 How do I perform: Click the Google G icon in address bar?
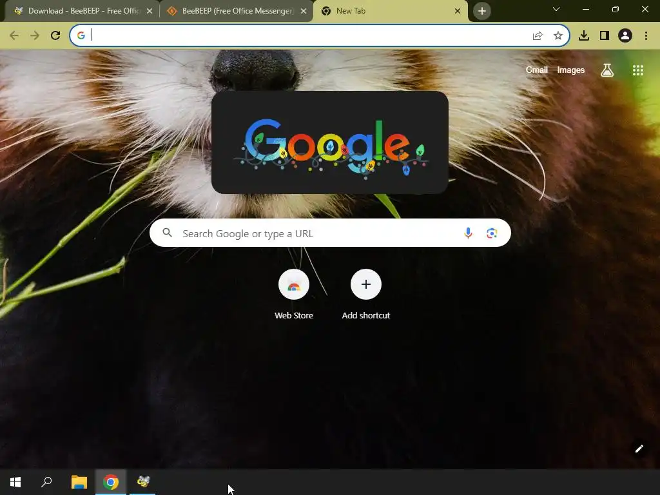click(x=81, y=36)
